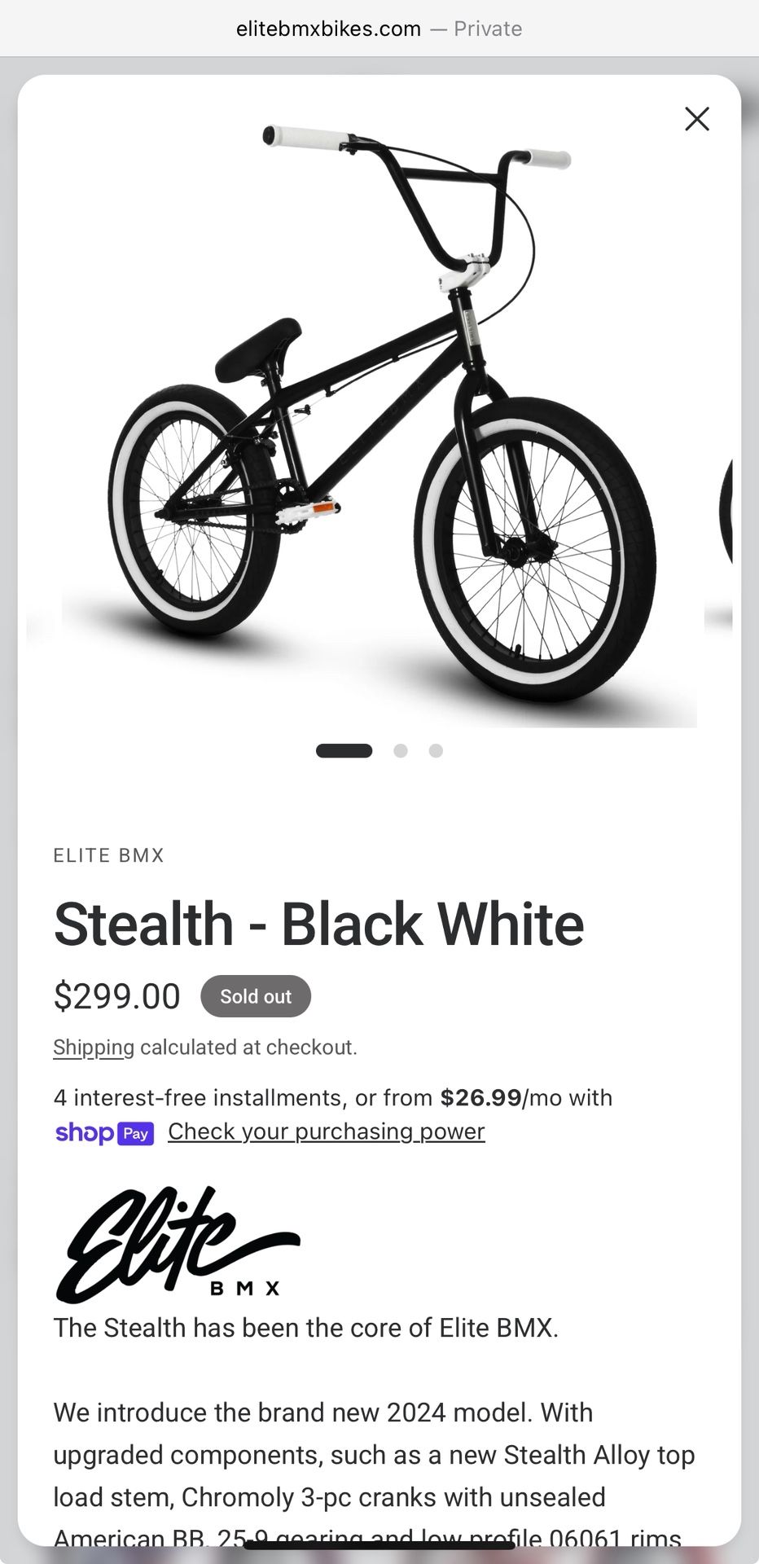Tap the active first carousel indicator
Screen dimensions: 759x1564
(x=345, y=750)
